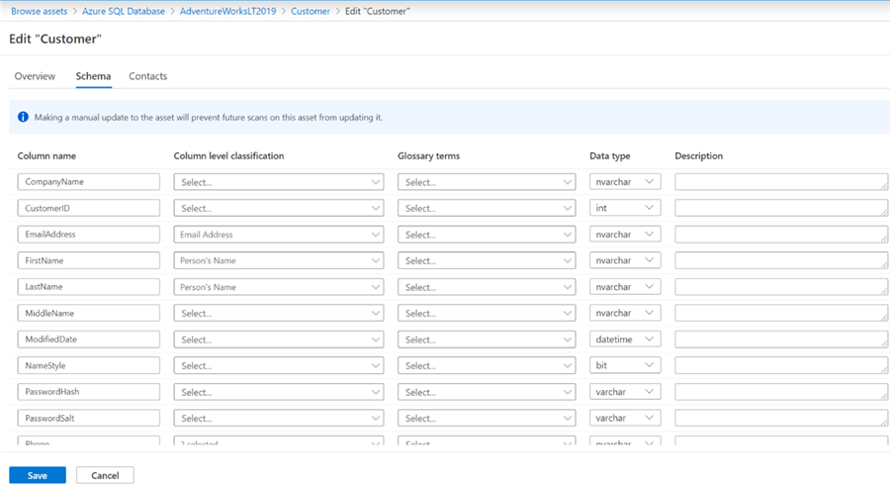Open the bit data type dropdown for NameStyle
This screenshot has width=890, height=490.
click(624, 365)
